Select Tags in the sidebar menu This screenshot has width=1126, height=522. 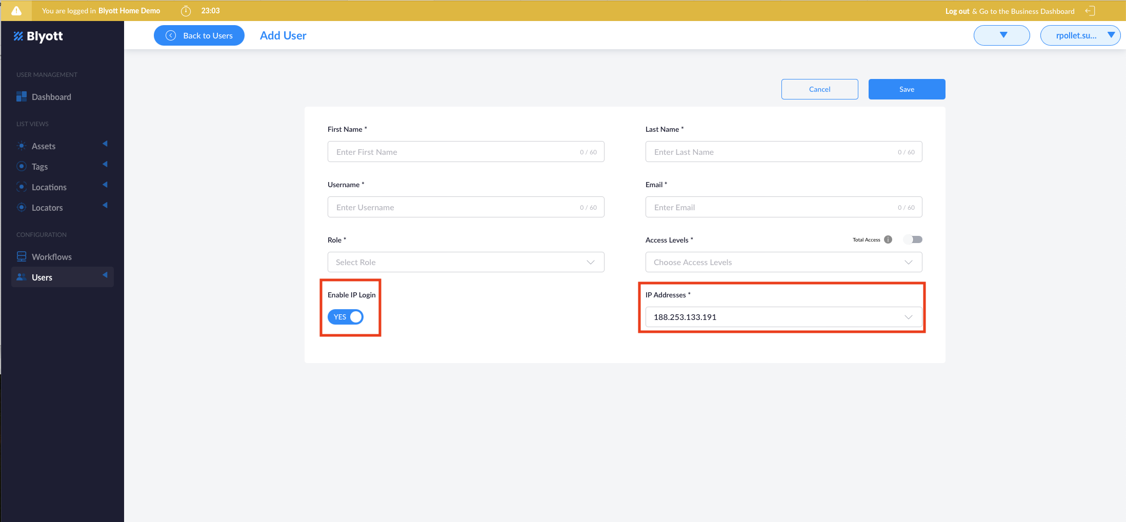point(40,167)
